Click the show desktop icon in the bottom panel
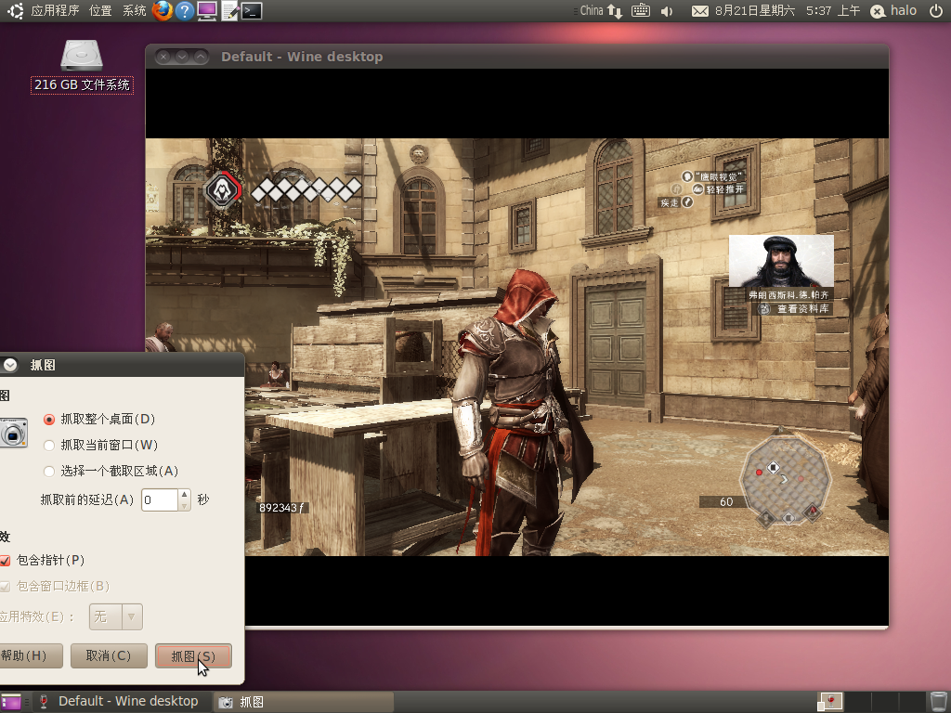The image size is (951, 713). [x=11, y=702]
